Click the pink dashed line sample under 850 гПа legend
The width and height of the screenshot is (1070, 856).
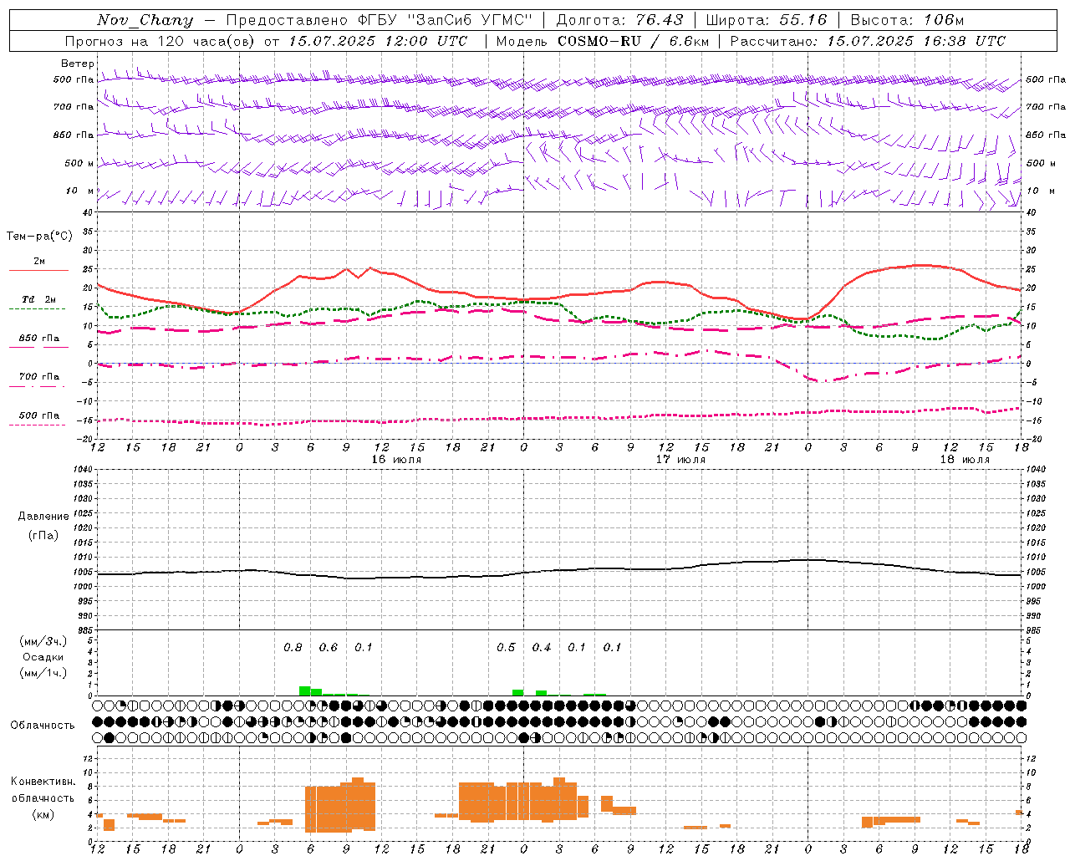coord(38,347)
